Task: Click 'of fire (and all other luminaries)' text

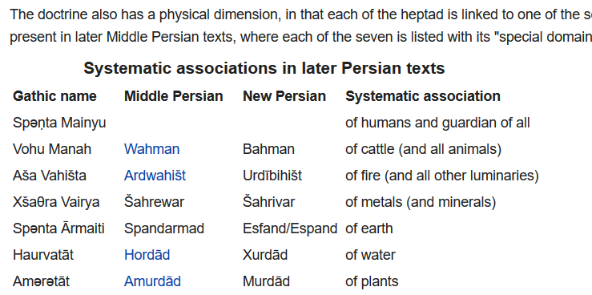Action: coord(442,176)
